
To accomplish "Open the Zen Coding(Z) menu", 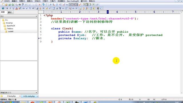I will tap(73, 1).
